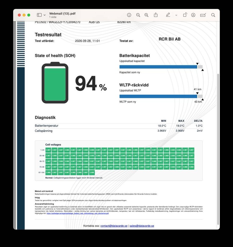Click the Batterikapacitet heading

tap(135, 56)
